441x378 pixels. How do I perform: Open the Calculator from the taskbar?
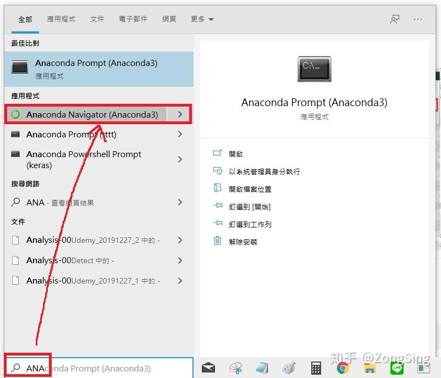point(316,368)
